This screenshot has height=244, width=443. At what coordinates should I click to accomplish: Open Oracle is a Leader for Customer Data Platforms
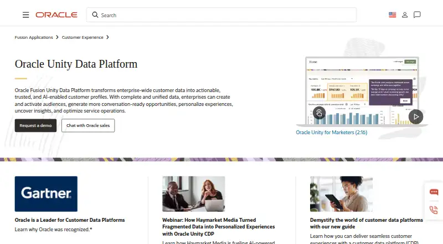(70, 220)
